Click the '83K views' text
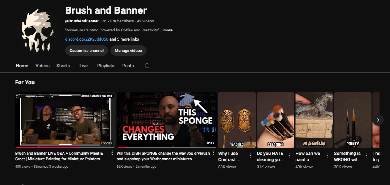390x185 pixels. [x=227, y=167]
